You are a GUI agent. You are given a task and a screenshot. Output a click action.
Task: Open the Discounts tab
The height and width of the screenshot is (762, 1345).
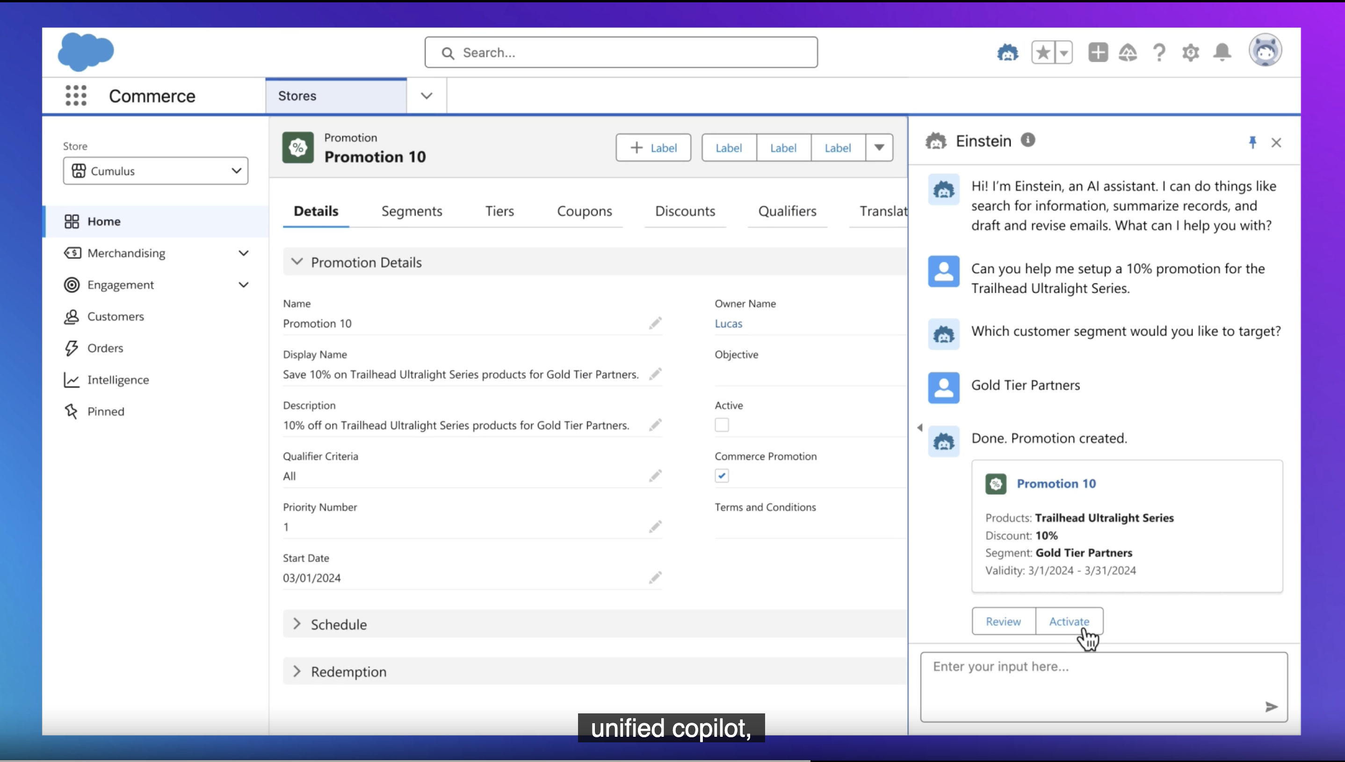coord(685,211)
